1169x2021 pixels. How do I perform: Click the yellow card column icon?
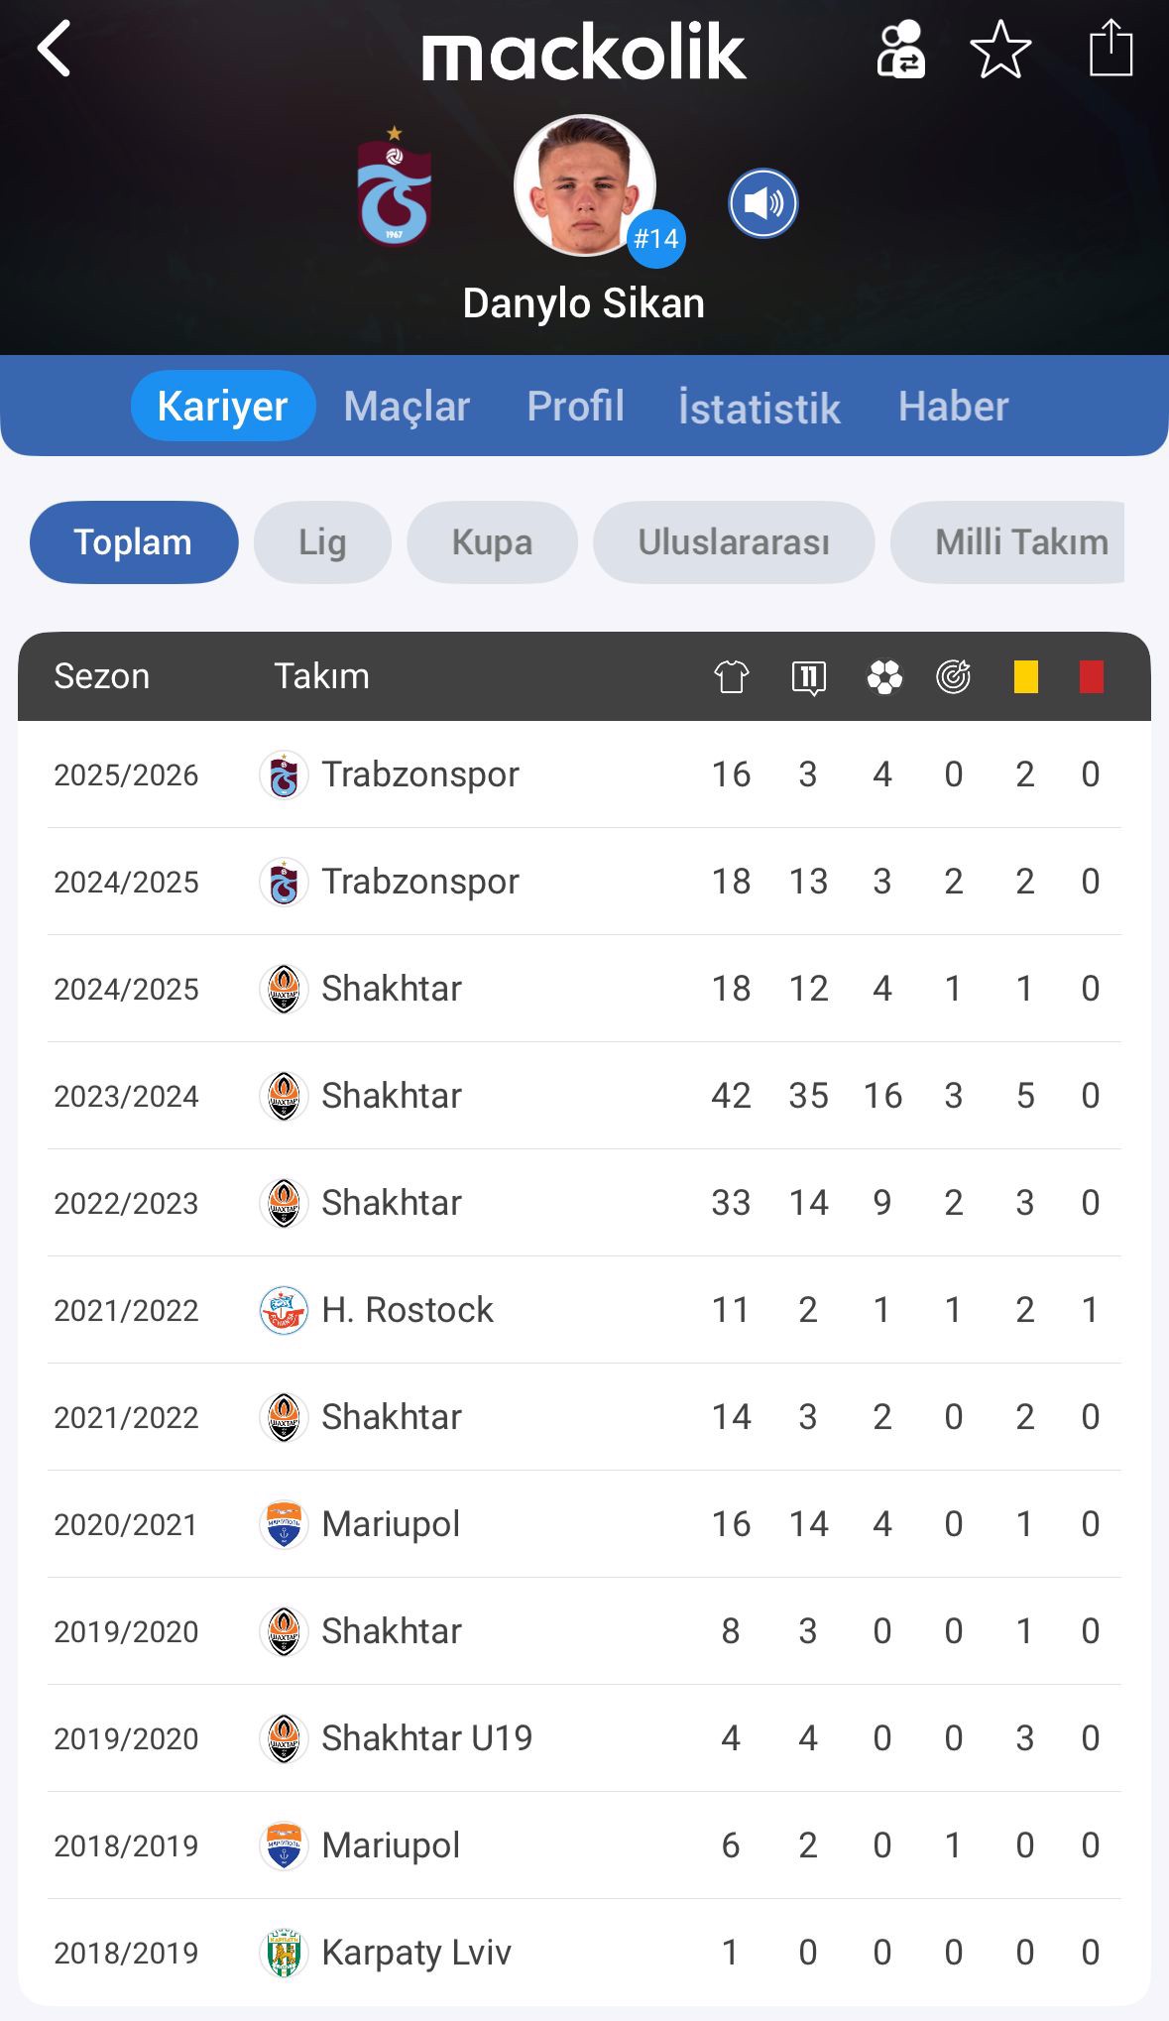(1025, 677)
